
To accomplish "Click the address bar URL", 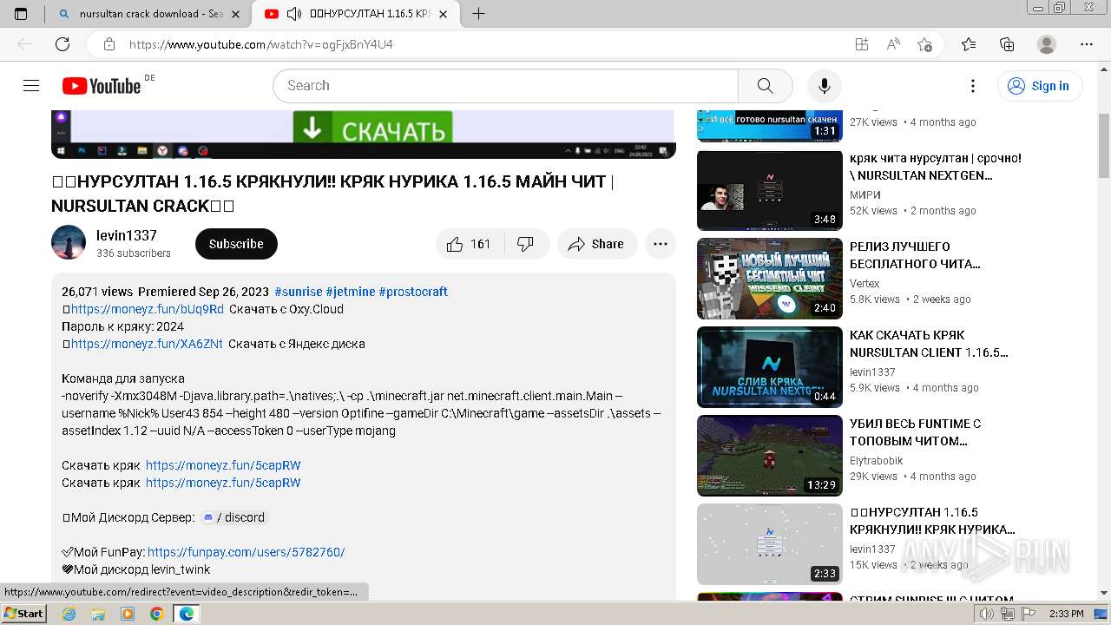I will (x=260, y=44).
